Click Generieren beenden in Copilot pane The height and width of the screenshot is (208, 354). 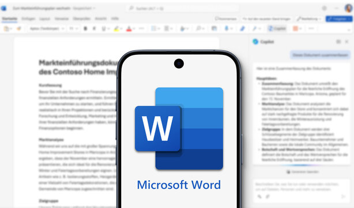[x=303, y=172]
